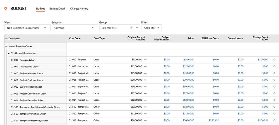Click the Budget Modifications column header
The width and height of the screenshot is (279, 125).
(x=162, y=38)
